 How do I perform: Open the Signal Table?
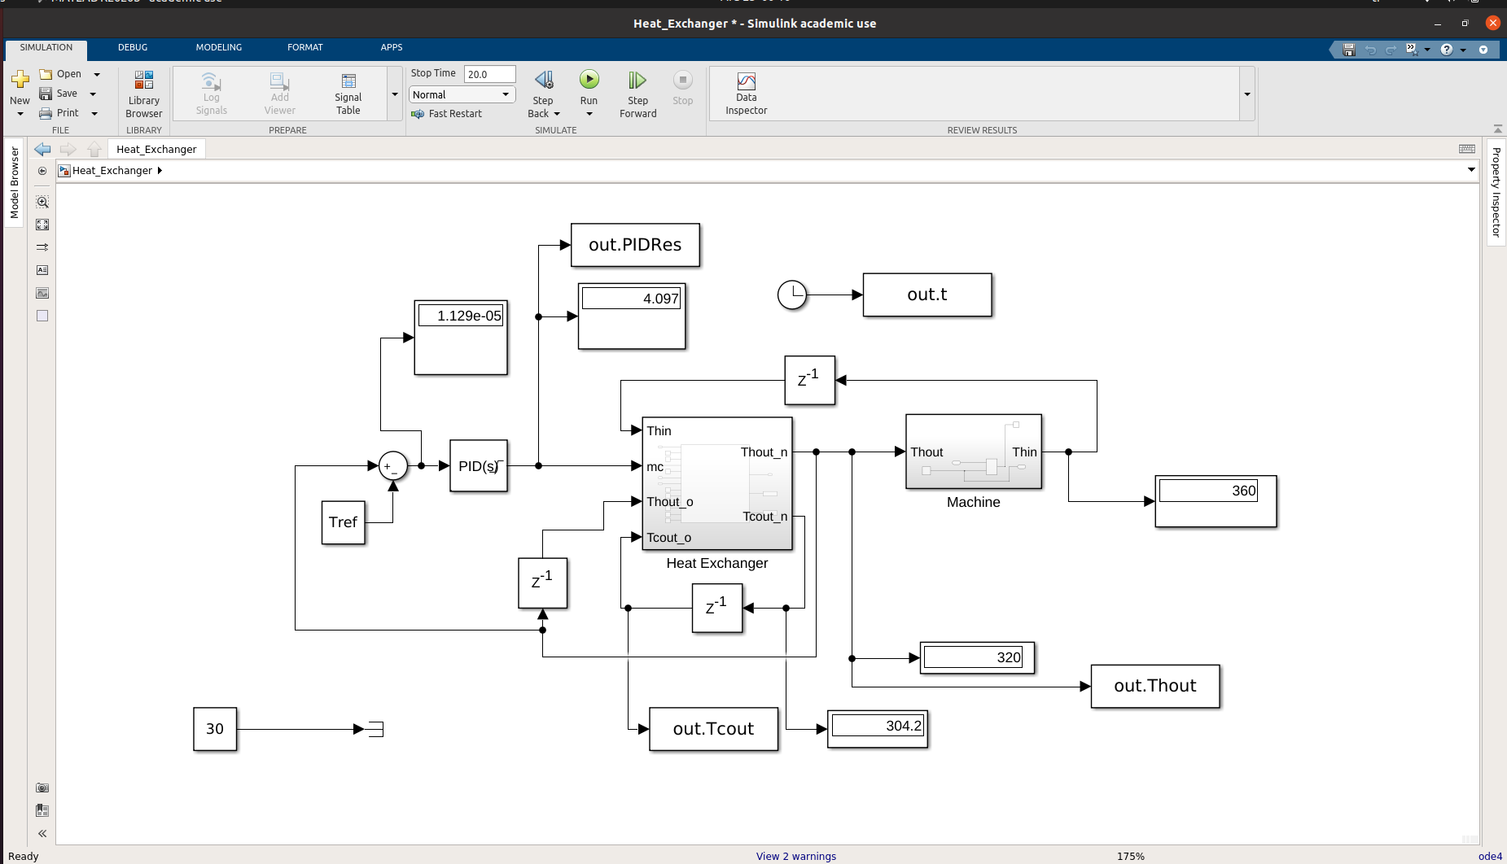click(x=348, y=94)
